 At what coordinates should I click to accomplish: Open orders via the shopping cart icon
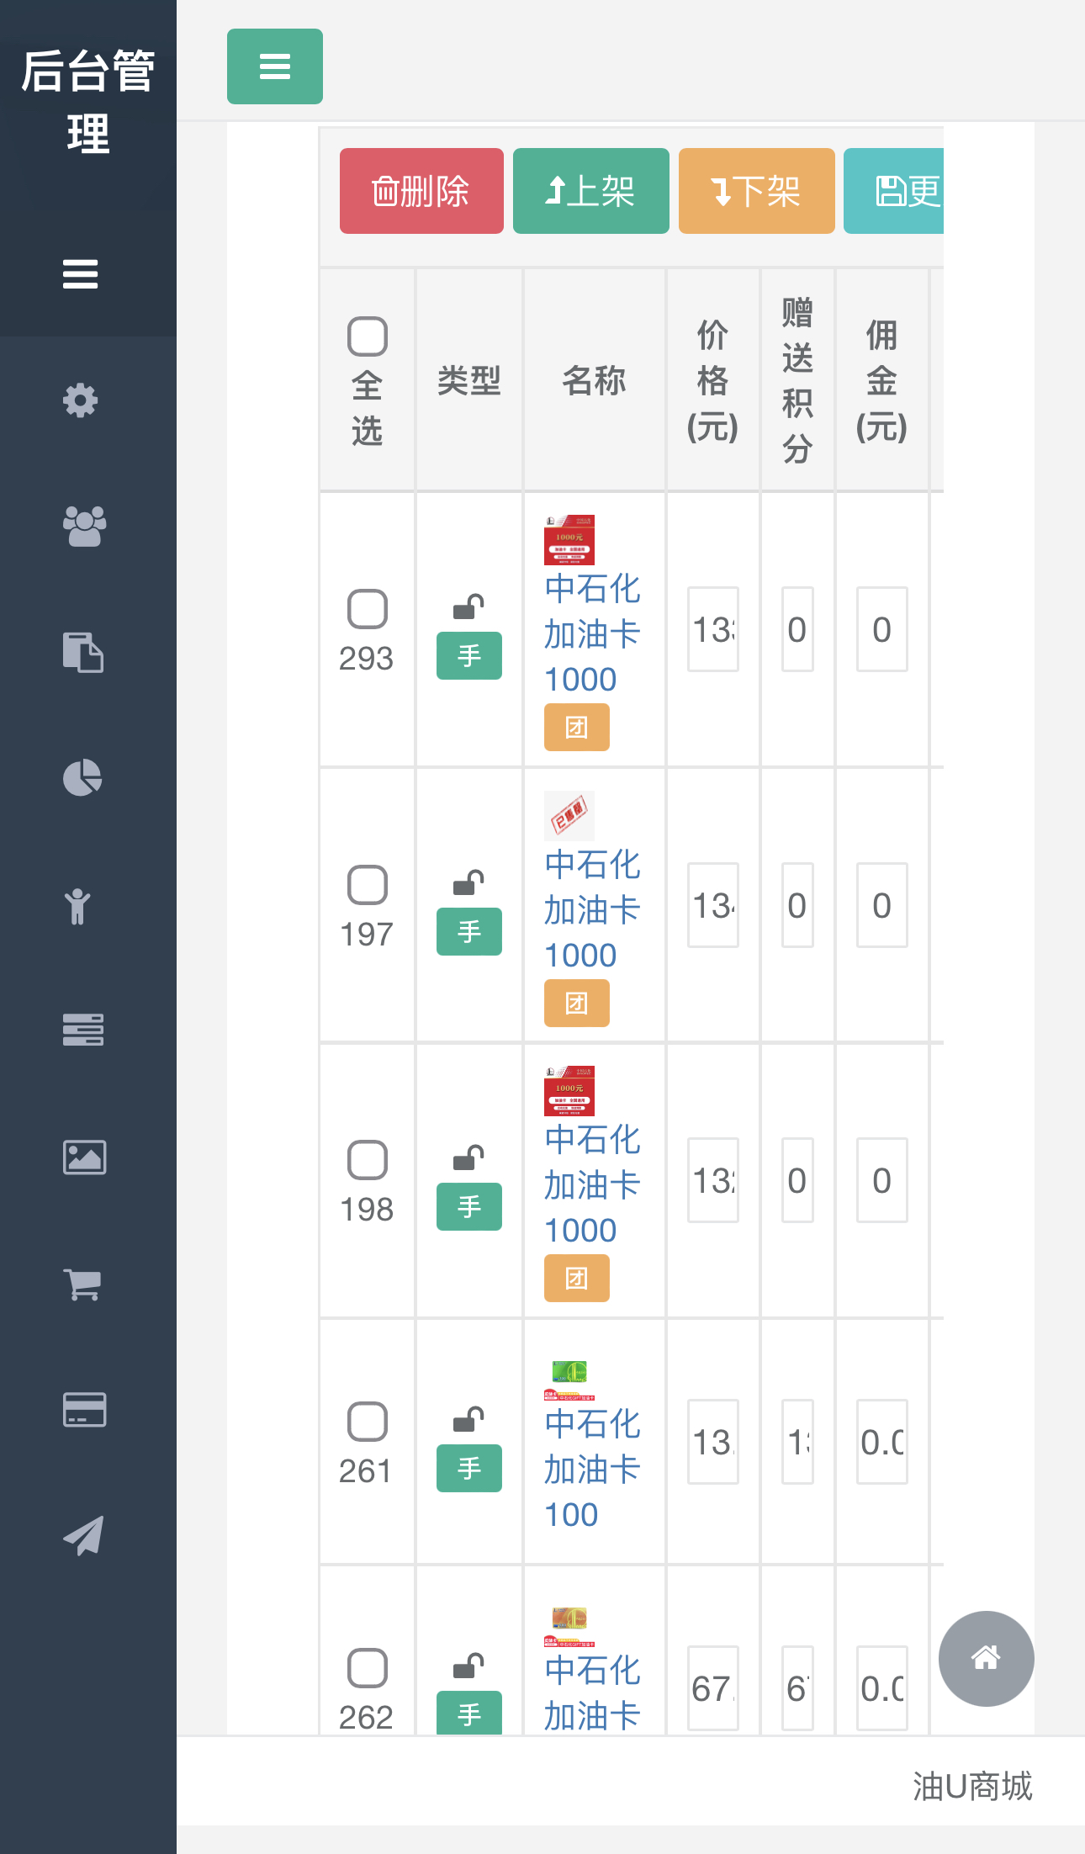coord(84,1284)
